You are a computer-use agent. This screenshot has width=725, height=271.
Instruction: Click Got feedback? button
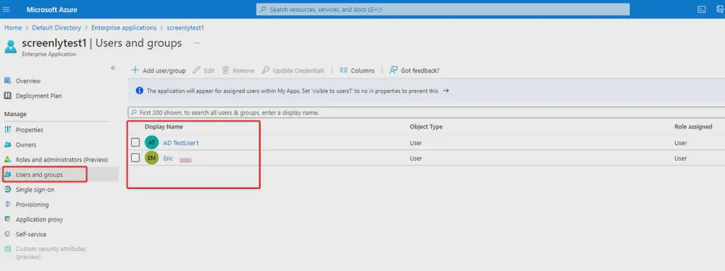(x=414, y=70)
